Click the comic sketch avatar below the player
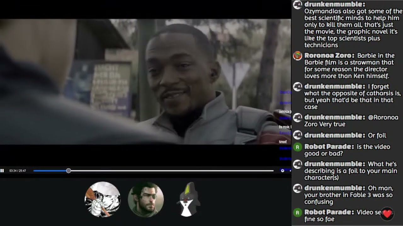403x226 pixels. coord(103,199)
